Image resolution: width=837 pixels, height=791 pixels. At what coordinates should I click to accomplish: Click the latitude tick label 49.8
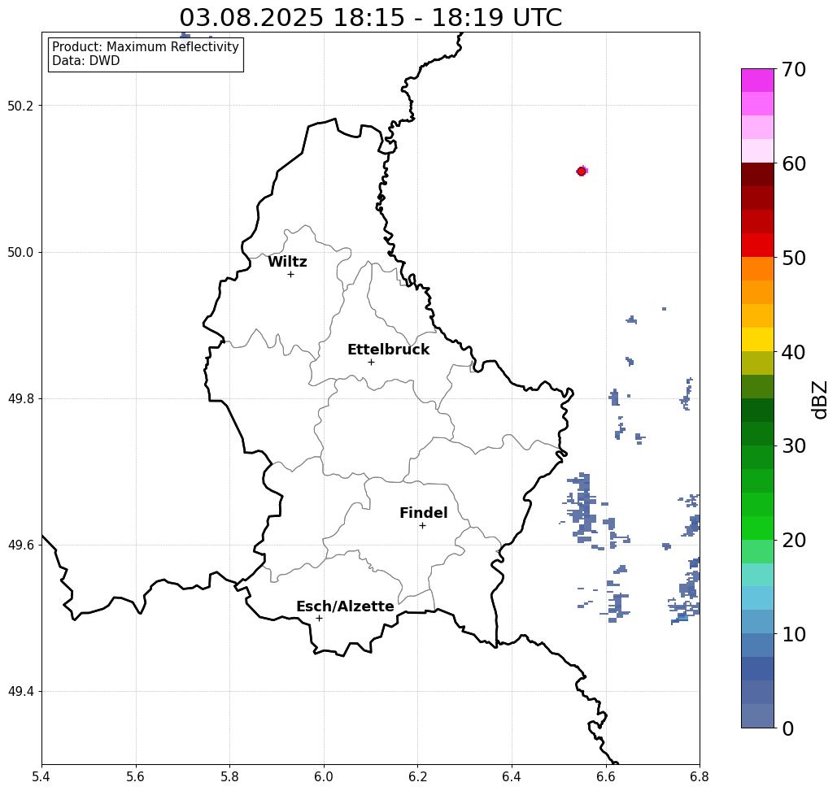click(20, 398)
